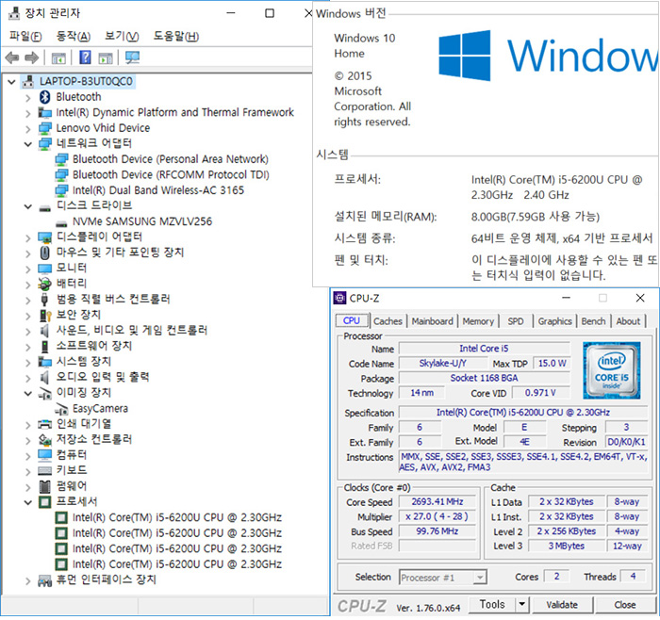Collapse the processors (프로세서) node

point(27,502)
